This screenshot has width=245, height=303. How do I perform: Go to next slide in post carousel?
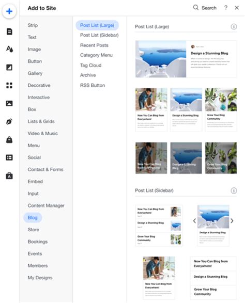(232, 221)
